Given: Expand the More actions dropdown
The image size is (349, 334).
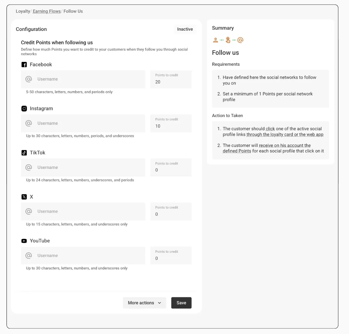Looking at the screenshot, I should pos(145,303).
